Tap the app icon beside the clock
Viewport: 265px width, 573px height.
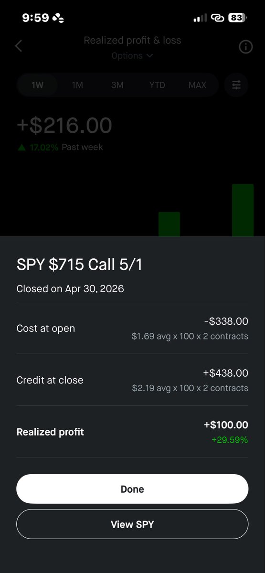tap(58, 18)
